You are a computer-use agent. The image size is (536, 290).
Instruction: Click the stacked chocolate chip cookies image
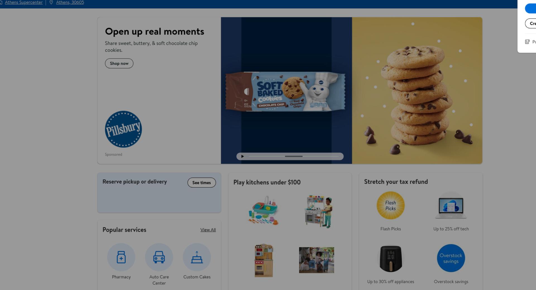coord(417,96)
